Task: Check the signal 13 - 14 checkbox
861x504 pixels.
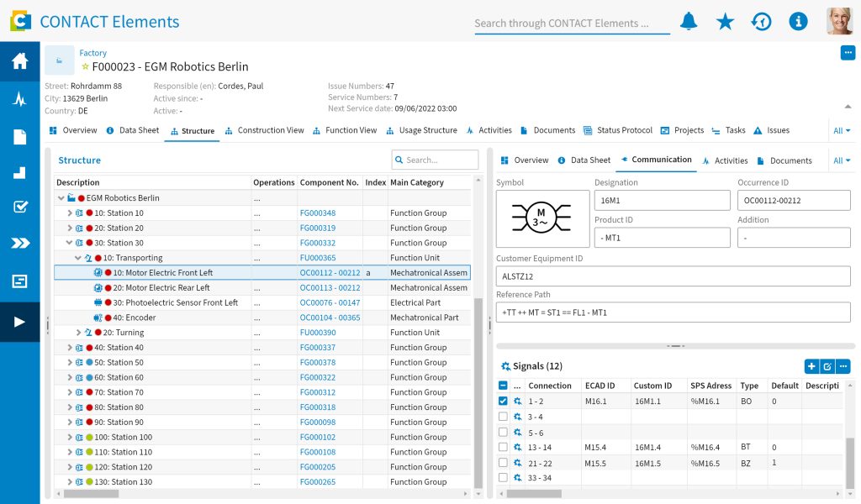Action: pos(503,448)
